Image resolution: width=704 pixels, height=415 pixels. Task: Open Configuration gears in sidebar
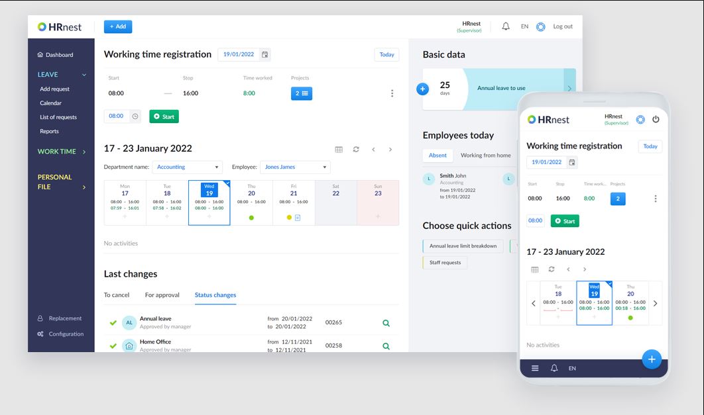(60, 334)
